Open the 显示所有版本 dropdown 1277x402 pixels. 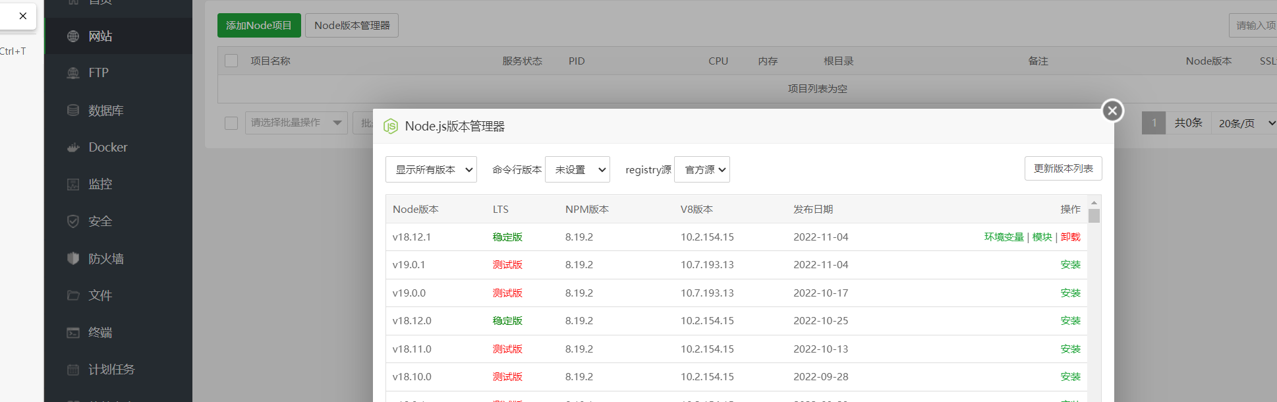click(x=431, y=169)
